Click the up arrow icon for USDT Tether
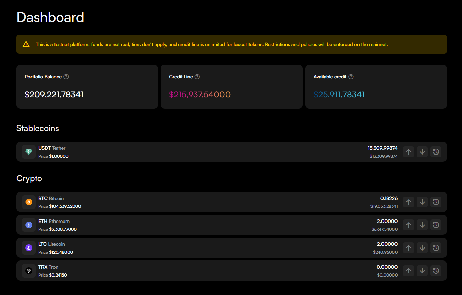Viewport: 462px width, 295px height. tap(408, 152)
